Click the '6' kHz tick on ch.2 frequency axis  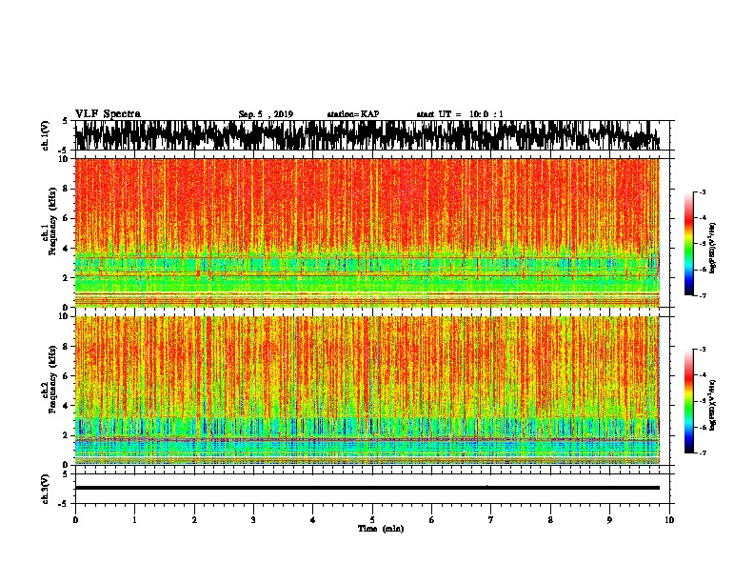click(x=66, y=376)
